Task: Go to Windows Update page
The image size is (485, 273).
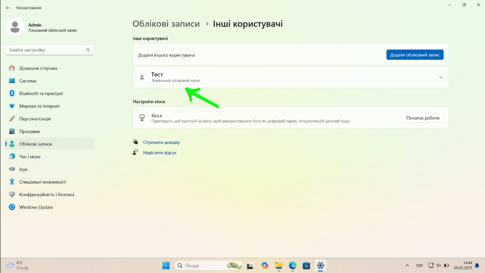Action: pos(36,208)
